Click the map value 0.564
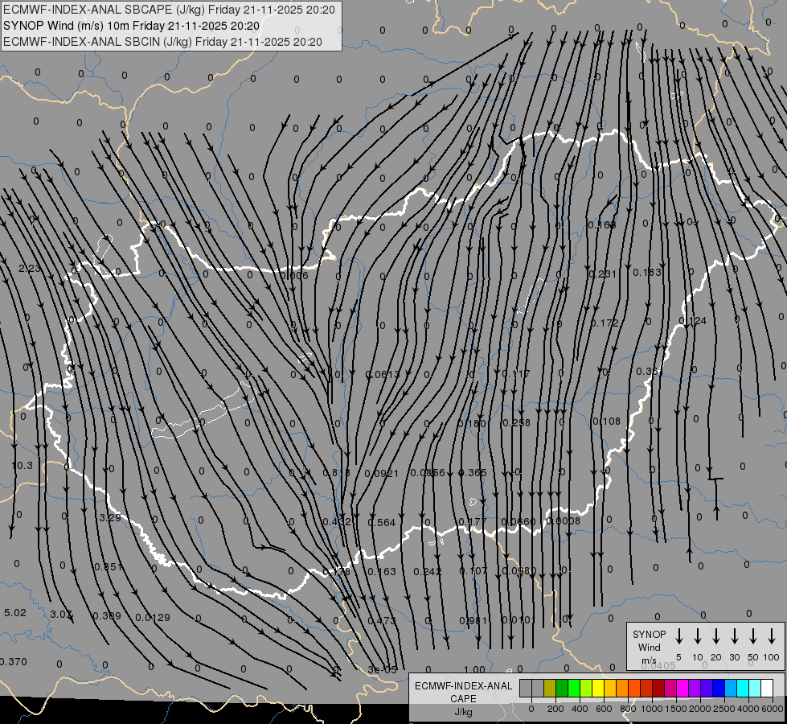 (x=382, y=523)
